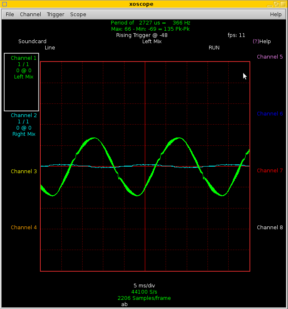Click Rising Trigger @ -48 text
The height and width of the screenshot is (309, 288).
tap(142, 35)
